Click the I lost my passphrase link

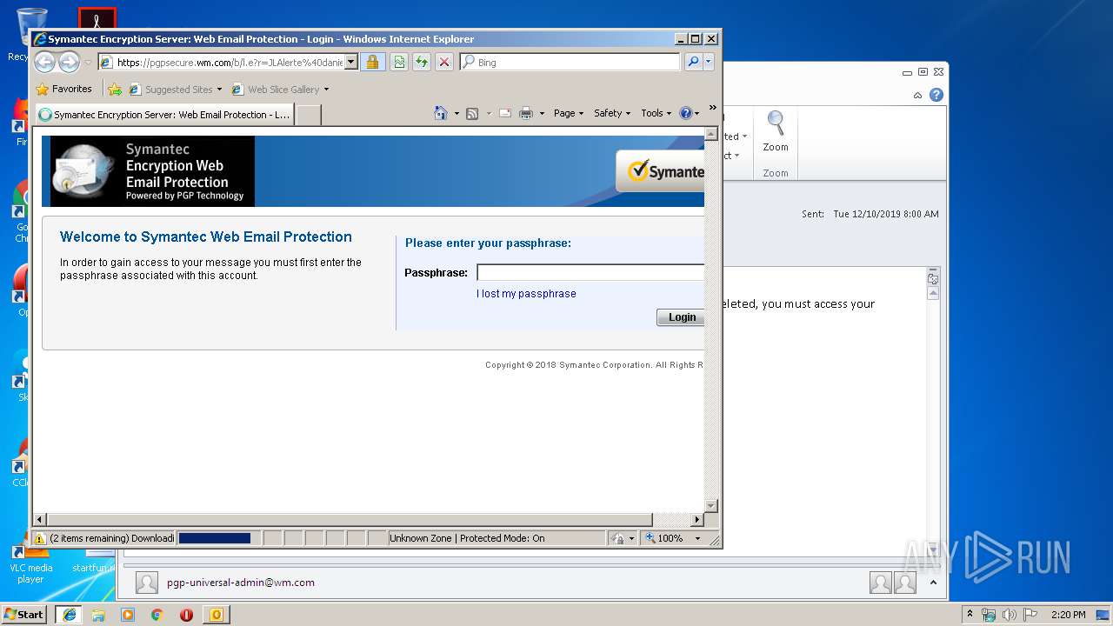[526, 294]
